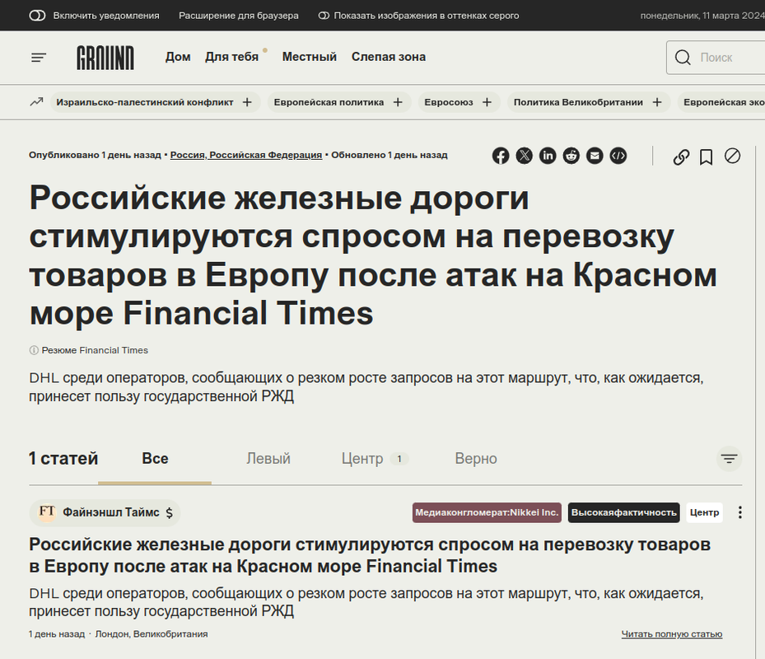Bookmark this story
Image resolution: width=765 pixels, height=659 pixels.
pos(706,157)
